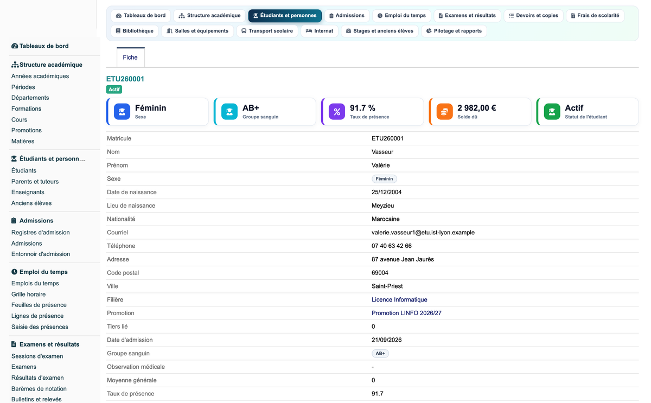Click the email valerie.vasseur1@etu.ist-lyon.example
The height and width of the screenshot is (403, 651).
point(423,232)
